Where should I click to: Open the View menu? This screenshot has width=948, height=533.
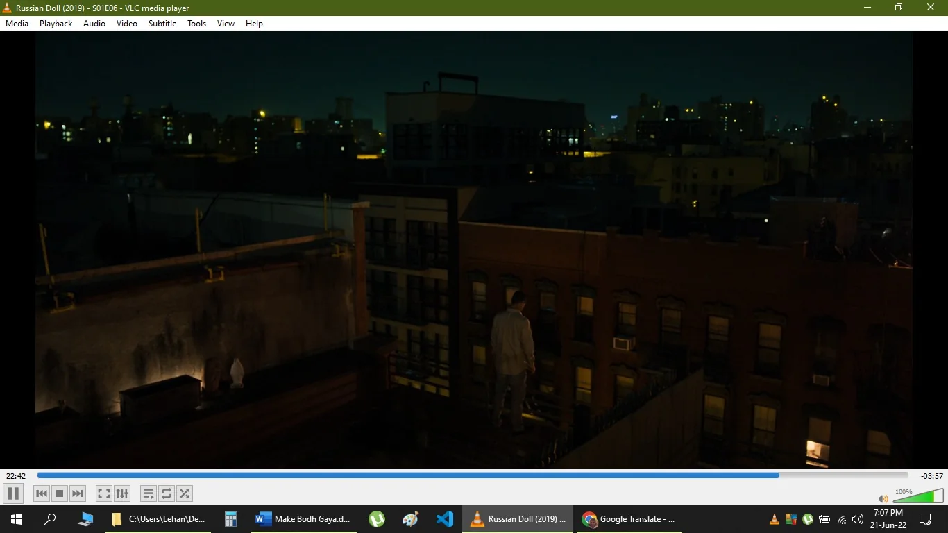pos(226,24)
